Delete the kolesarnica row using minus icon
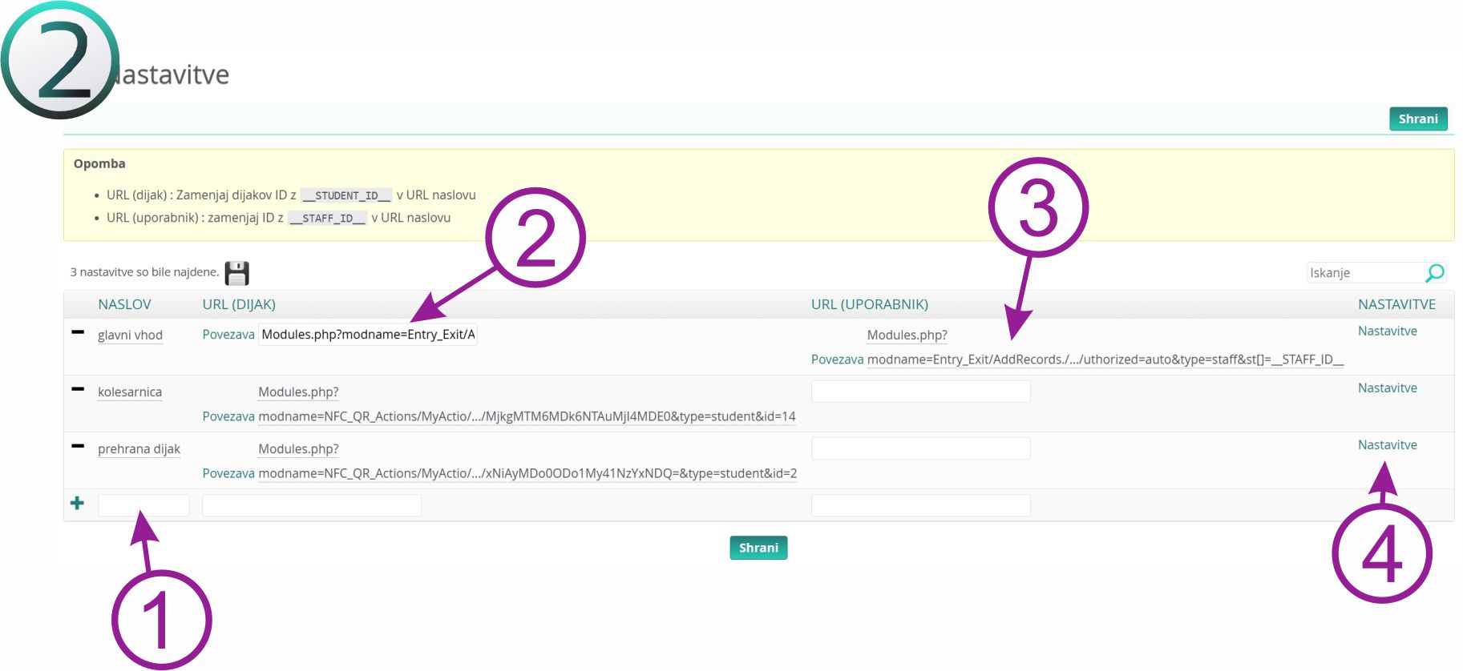This screenshot has width=1463, height=671. tap(78, 389)
